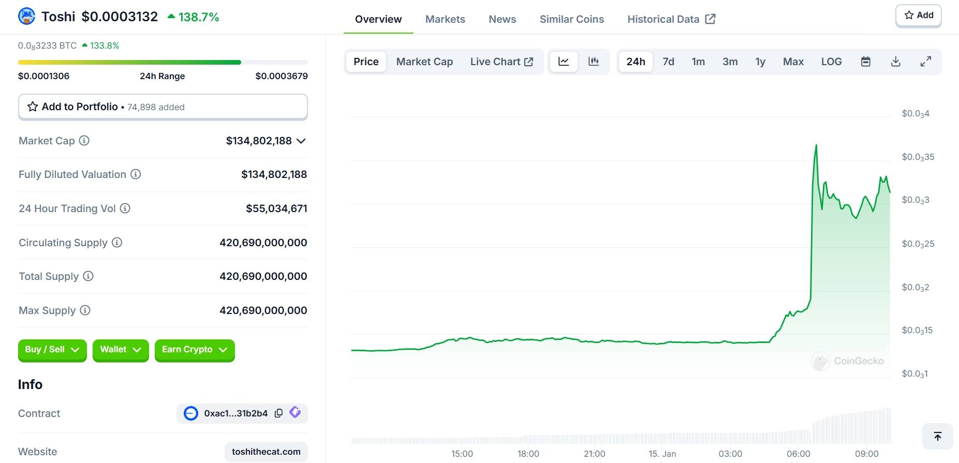
Task: Set chart range to 7d
Action: (x=668, y=62)
